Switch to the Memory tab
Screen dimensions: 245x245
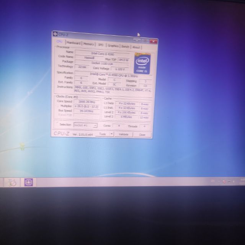coord(88,44)
